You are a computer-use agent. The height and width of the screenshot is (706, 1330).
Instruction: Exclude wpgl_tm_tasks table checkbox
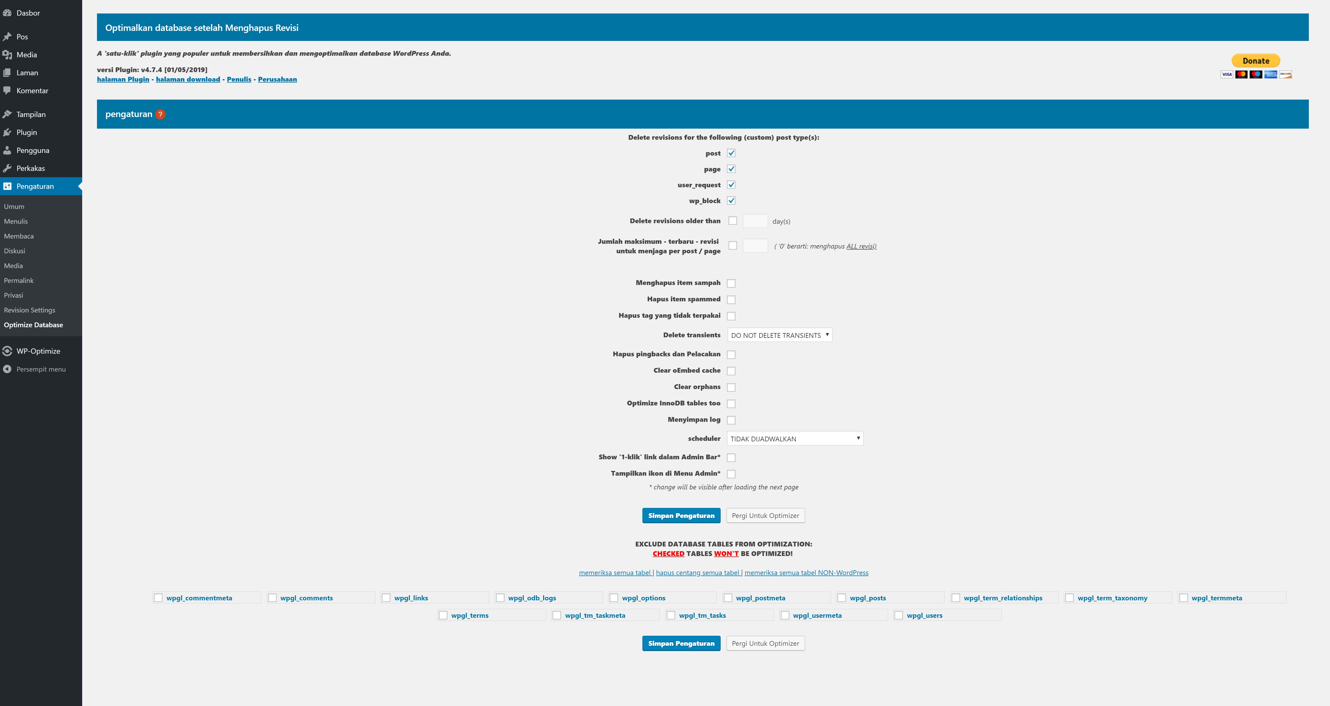(x=671, y=615)
